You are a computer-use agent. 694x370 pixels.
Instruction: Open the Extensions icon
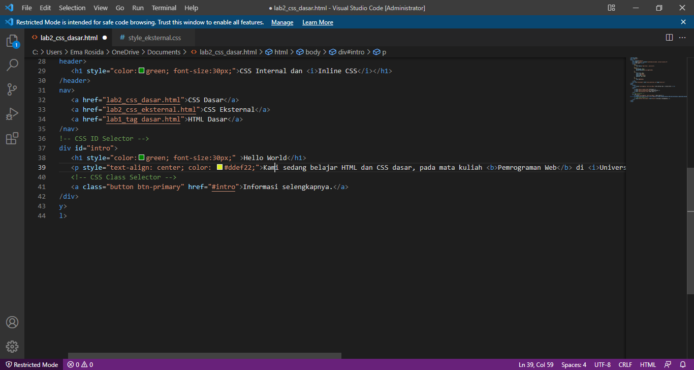pyautogui.click(x=12, y=138)
